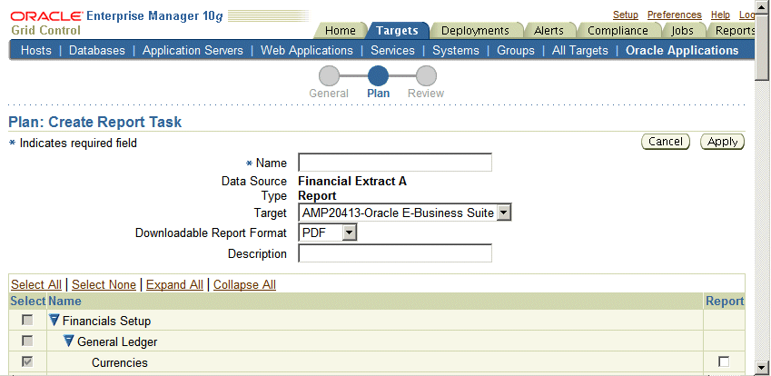Click the vertical scrollbar down arrow
Screen dimensions: 771x376
click(762, 367)
